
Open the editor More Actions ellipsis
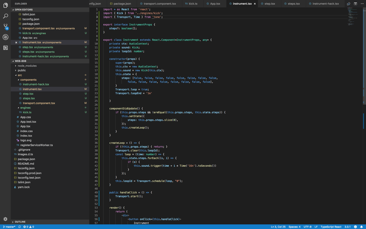click(x=362, y=4)
